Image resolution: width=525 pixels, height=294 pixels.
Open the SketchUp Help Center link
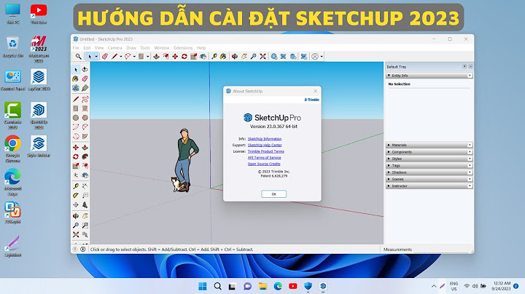(x=265, y=145)
